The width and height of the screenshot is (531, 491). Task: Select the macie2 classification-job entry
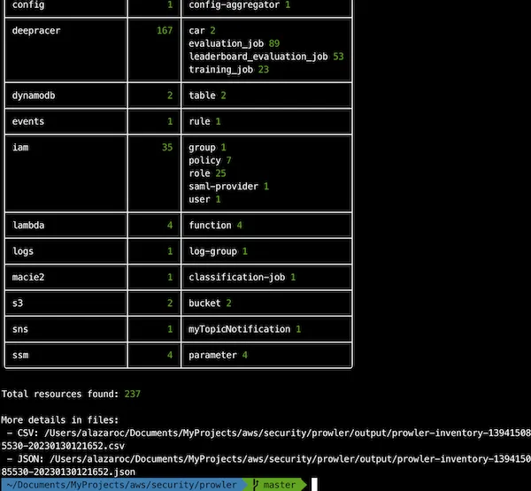tap(242, 277)
